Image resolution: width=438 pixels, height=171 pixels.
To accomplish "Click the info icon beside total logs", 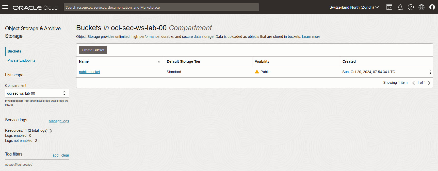I will (50, 131).
